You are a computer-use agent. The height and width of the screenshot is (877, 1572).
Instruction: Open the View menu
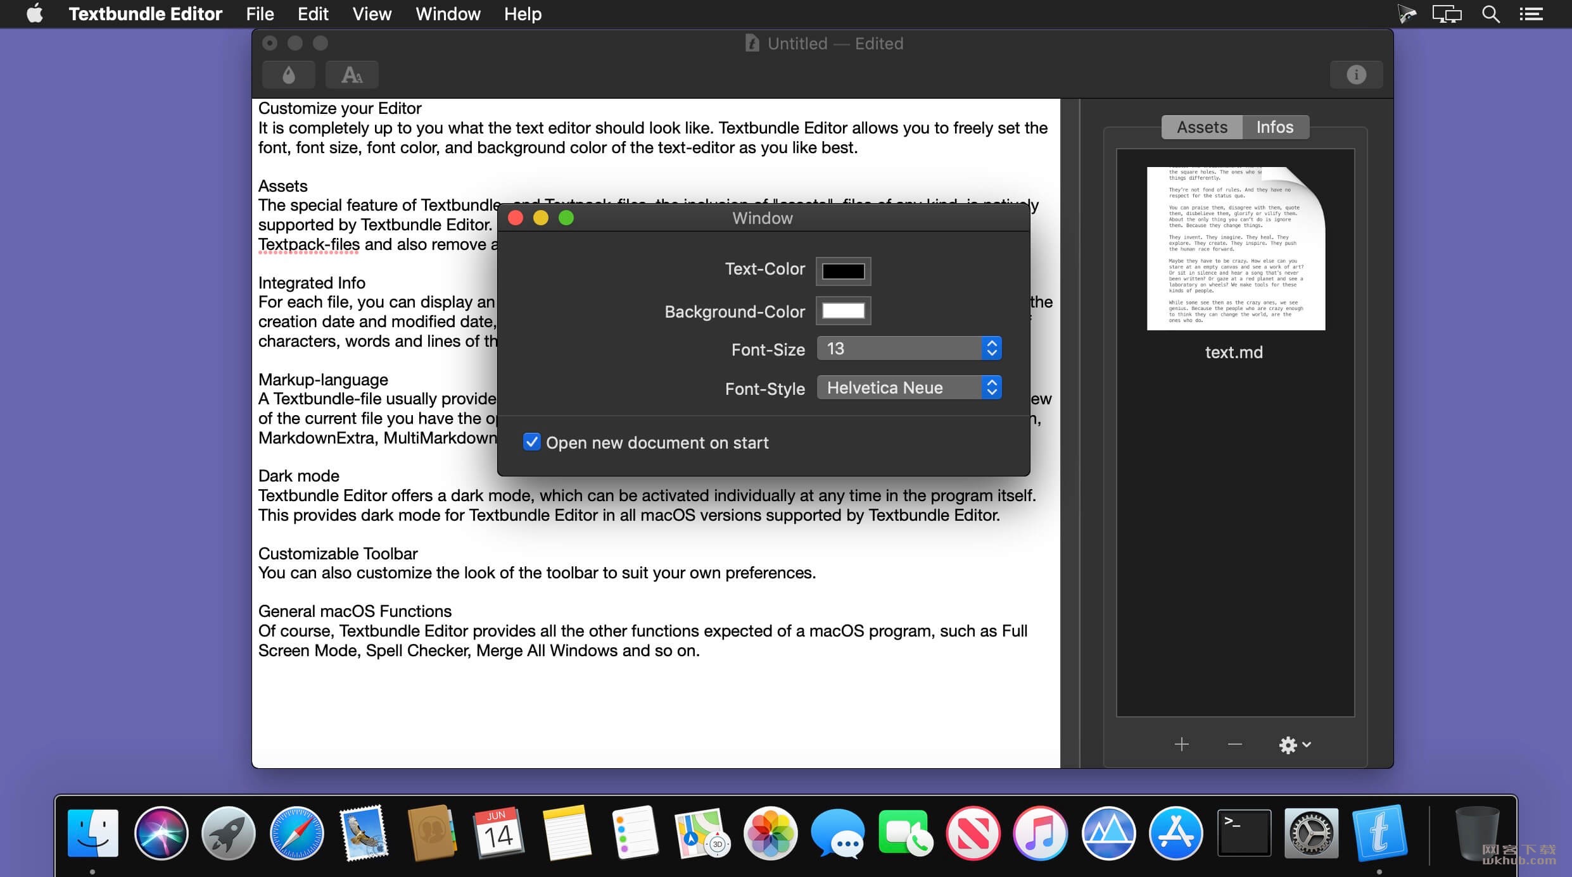[372, 14]
